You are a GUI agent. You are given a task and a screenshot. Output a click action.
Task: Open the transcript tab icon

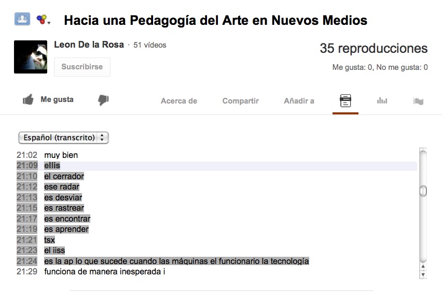coord(345,100)
